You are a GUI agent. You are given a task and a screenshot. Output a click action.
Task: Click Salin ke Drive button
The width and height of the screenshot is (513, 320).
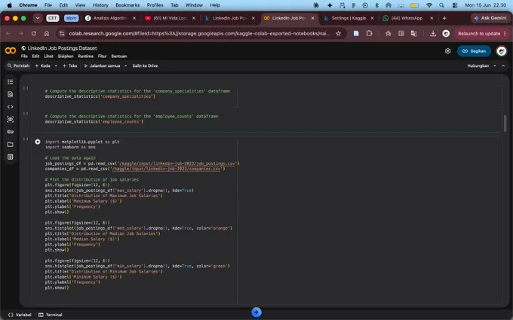pos(145,66)
